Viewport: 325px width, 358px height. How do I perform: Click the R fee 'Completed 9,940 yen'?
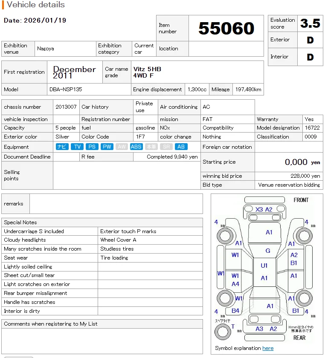click(172, 157)
